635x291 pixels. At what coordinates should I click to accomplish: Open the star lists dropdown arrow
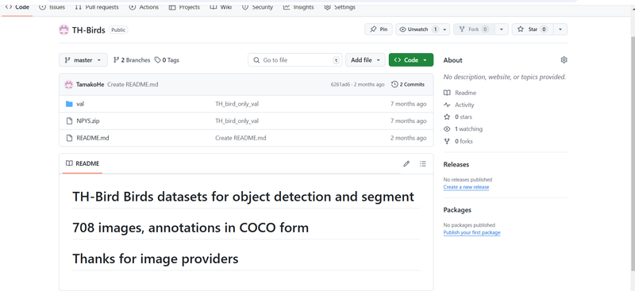click(560, 29)
